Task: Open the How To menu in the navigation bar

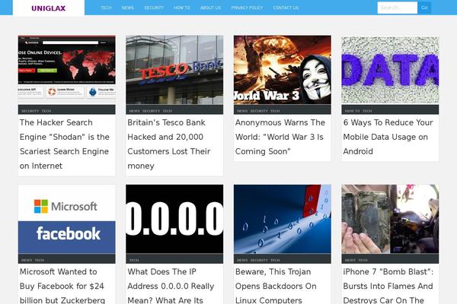Action: 182,8
